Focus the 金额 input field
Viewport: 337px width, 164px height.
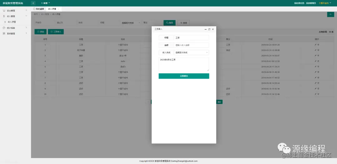click(x=191, y=45)
